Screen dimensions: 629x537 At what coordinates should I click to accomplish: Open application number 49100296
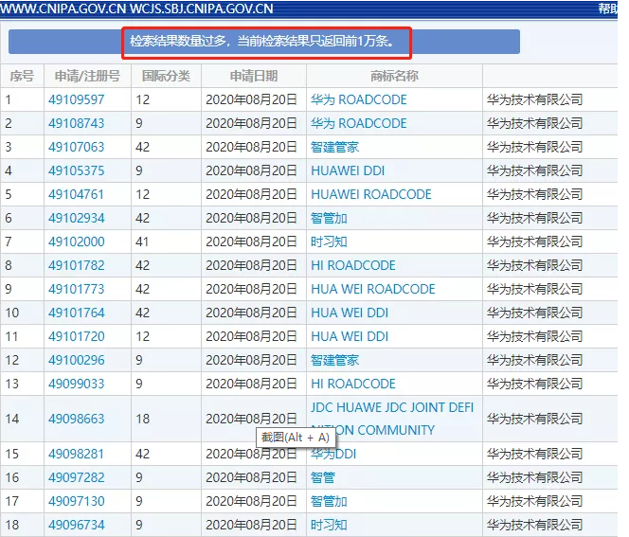76,360
